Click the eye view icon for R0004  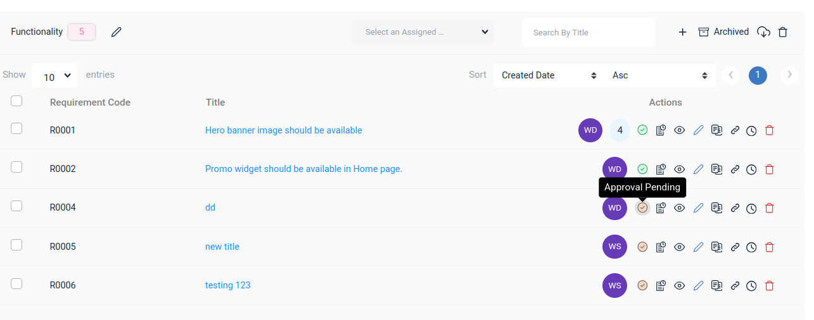680,207
